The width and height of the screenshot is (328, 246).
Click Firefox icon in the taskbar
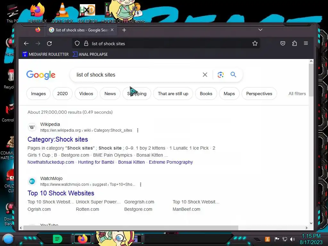(82, 239)
